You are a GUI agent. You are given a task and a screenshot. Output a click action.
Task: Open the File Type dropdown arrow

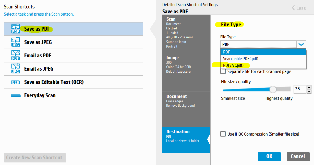(301, 44)
